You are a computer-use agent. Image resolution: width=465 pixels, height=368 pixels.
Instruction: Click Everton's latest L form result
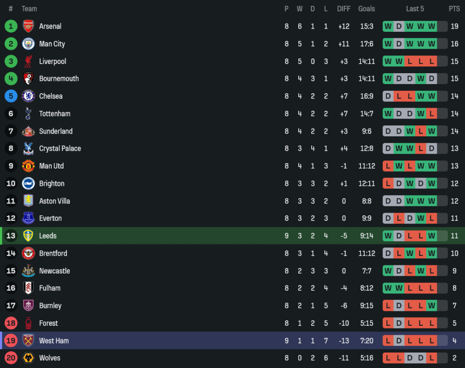[x=431, y=219]
